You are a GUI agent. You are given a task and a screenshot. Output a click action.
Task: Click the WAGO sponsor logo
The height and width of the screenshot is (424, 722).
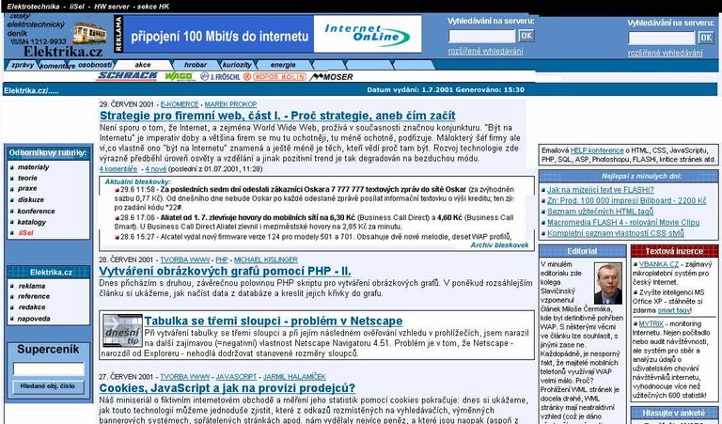[179, 76]
